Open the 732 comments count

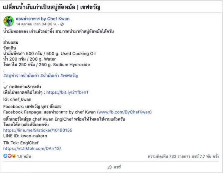169,156
